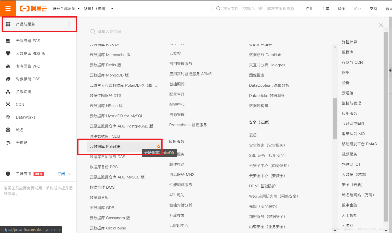Click the DataWorks sidebar icon
This screenshot has height=233, width=392.
(x=8, y=117)
